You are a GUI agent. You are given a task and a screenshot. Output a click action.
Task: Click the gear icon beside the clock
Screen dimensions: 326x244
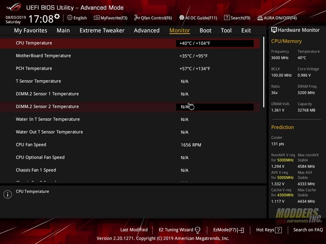[57, 17]
